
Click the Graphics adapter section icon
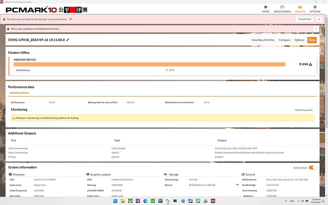pos(88,174)
